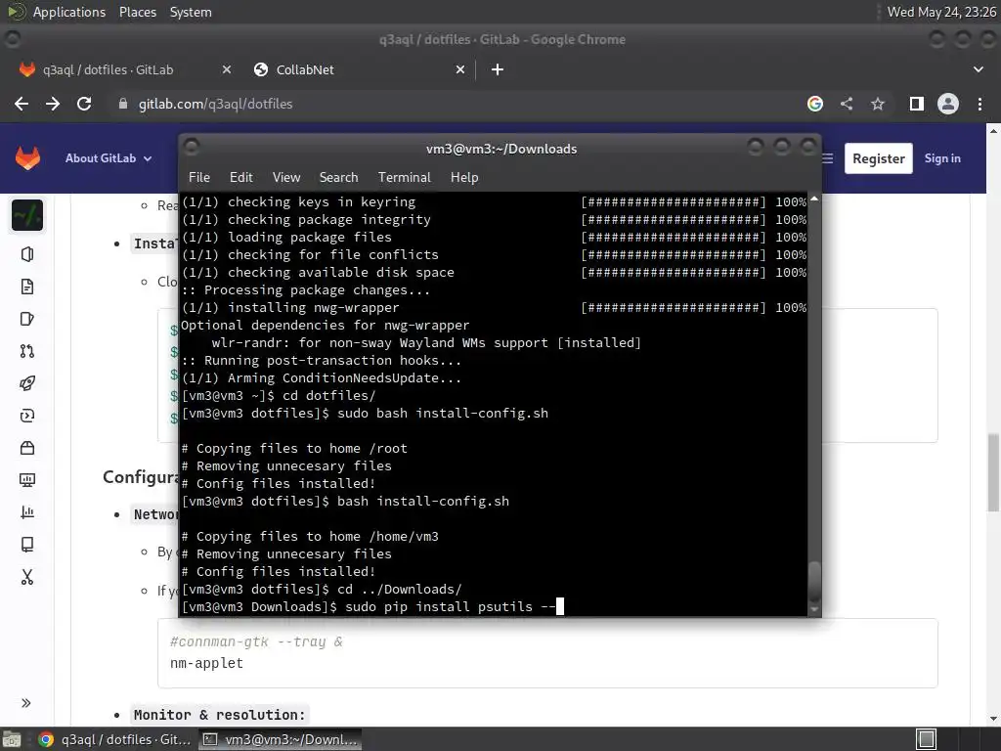Viewport: 1001px width, 751px height.
Task: Go back in Chrome
Action: [x=22, y=104]
